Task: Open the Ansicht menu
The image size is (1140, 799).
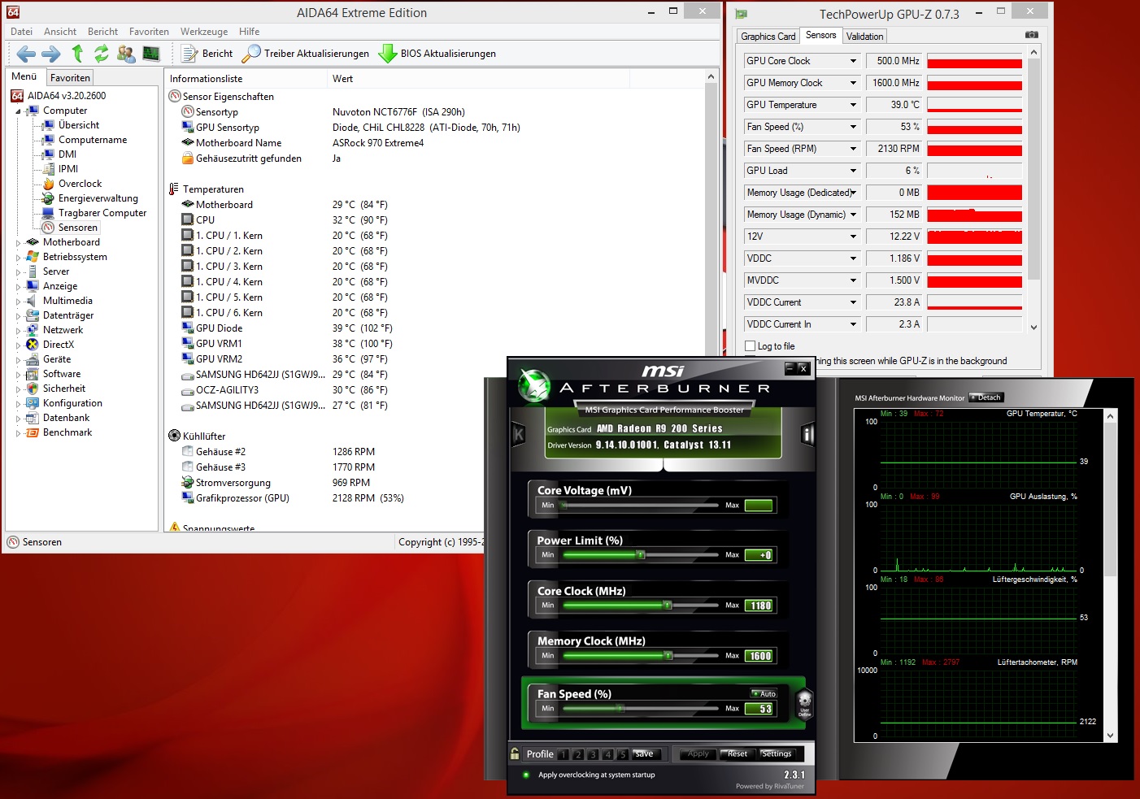Action: 60,32
